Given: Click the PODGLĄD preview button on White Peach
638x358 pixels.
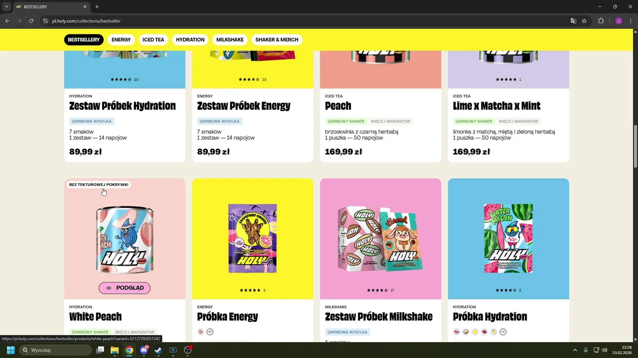Looking at the screenshot, I should (125, 288).
